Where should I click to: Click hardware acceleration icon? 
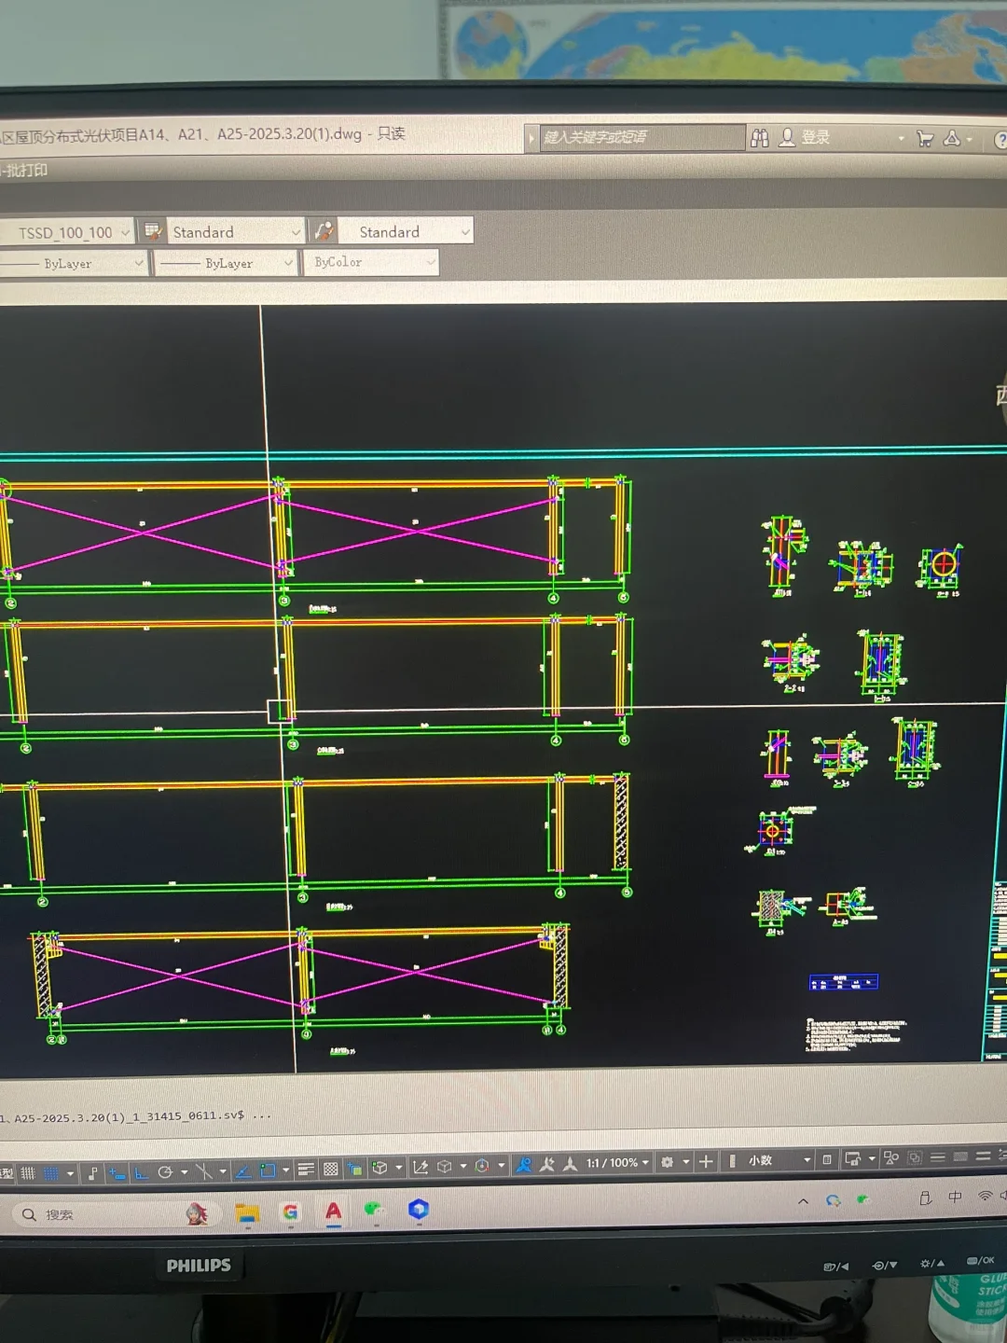tap(915, 1157)
